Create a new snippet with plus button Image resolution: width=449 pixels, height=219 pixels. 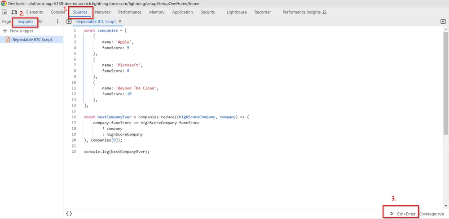[5, 31]
